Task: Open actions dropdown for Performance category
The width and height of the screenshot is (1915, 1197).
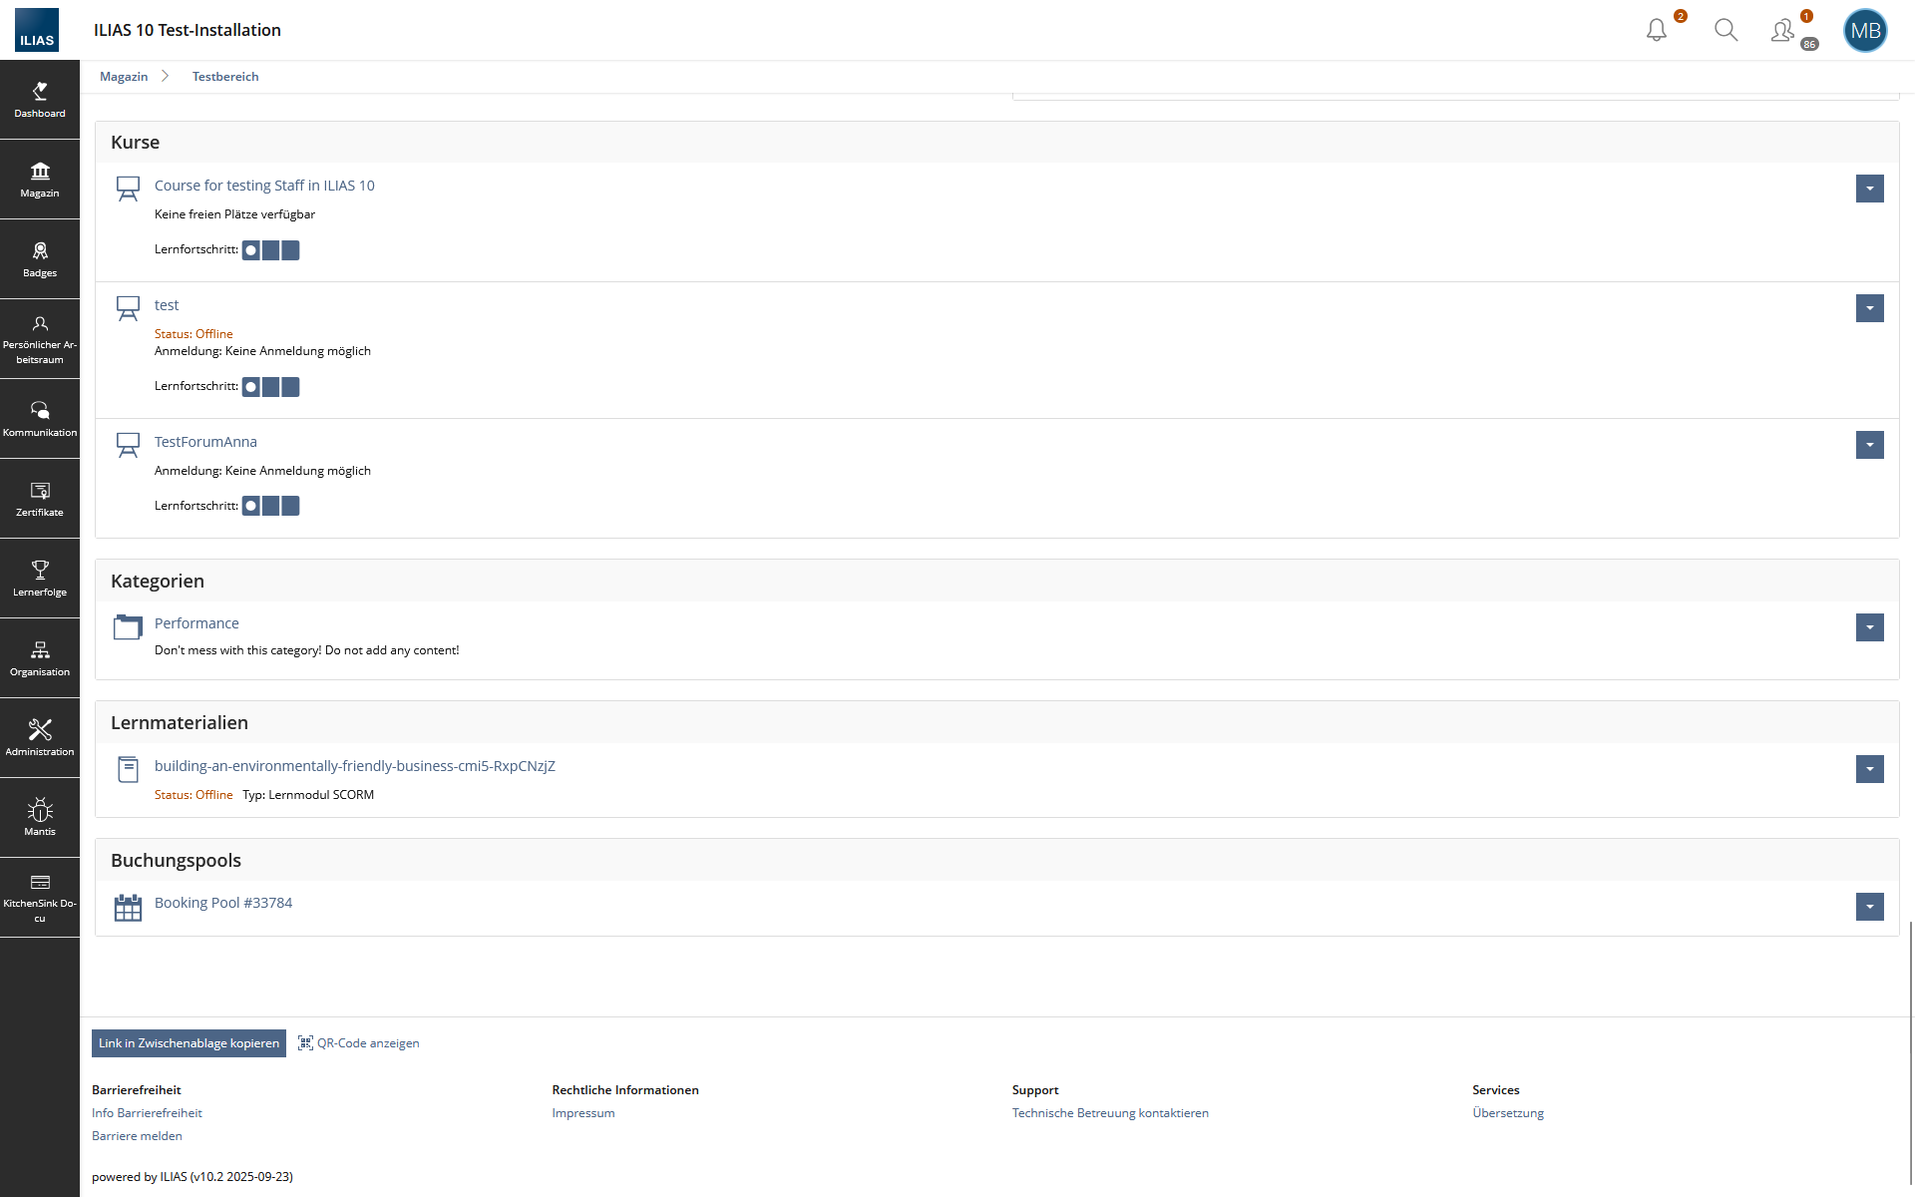Action: 1869,627
